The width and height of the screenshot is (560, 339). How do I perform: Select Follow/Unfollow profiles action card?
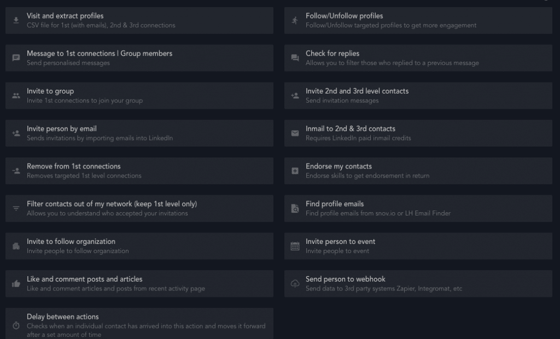pos(418,20)
